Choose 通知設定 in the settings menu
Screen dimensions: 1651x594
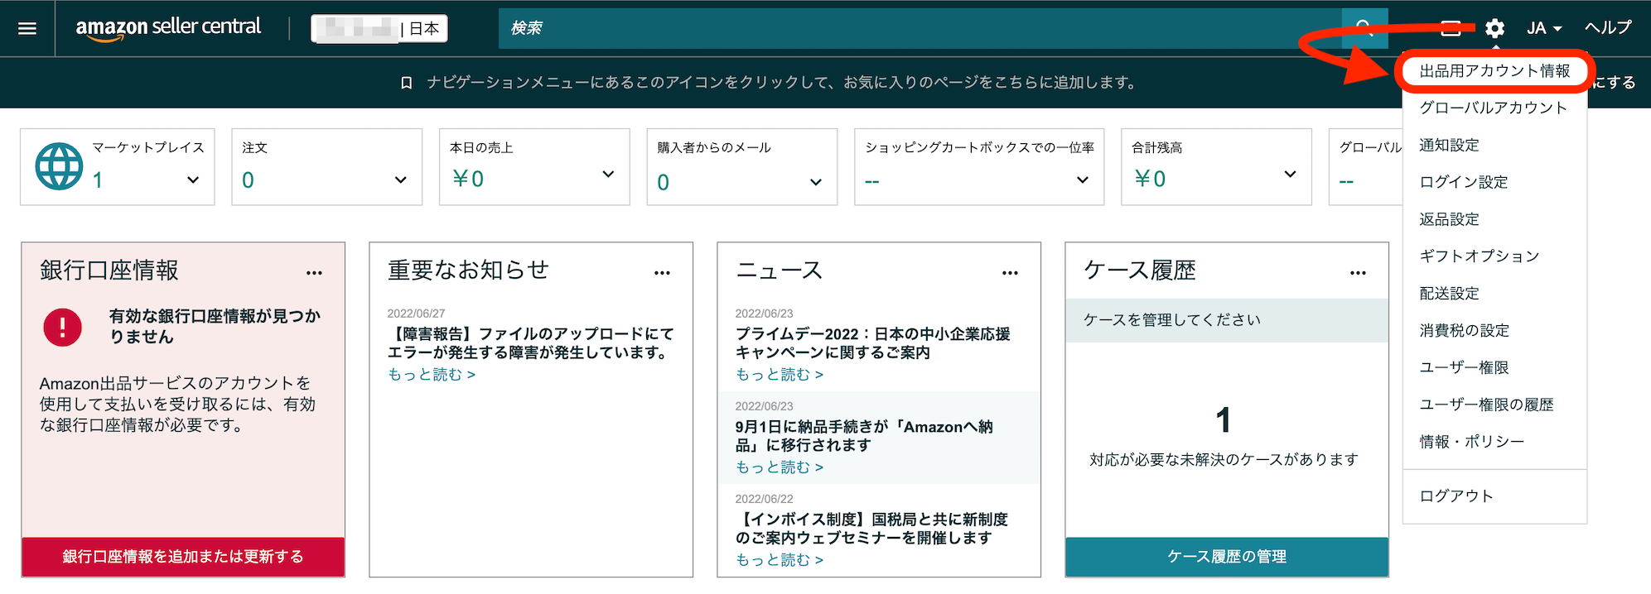[x=1449, y=145]
